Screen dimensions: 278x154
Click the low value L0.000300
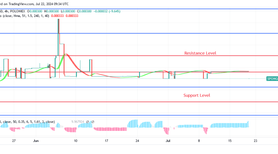pos(68,11)
